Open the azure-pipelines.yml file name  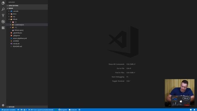(x=20, y=38)
